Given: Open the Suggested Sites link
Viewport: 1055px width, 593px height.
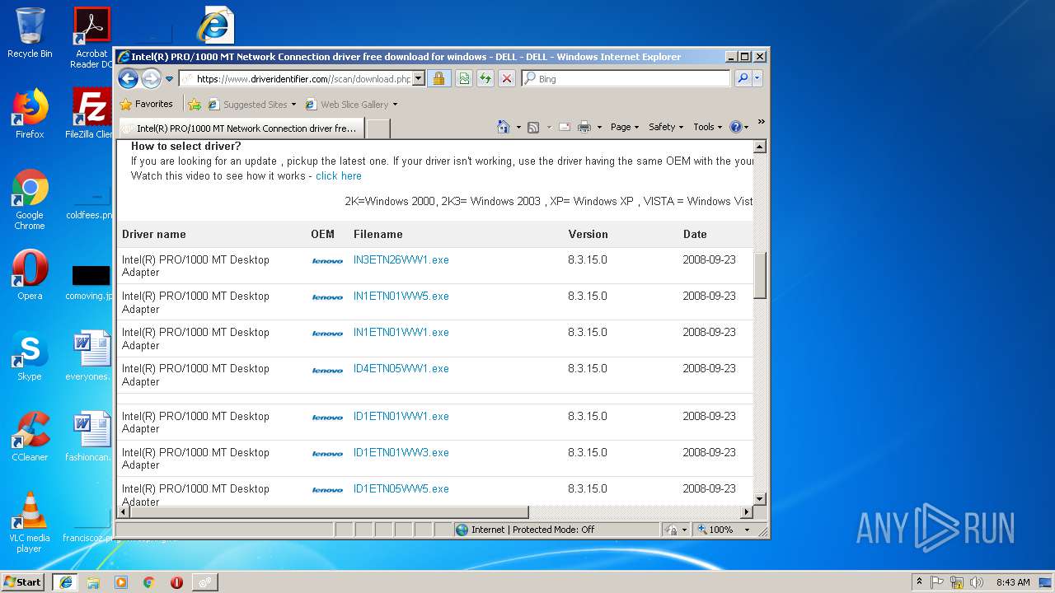Looking at the screenshot, I should [x=252, y=105].
